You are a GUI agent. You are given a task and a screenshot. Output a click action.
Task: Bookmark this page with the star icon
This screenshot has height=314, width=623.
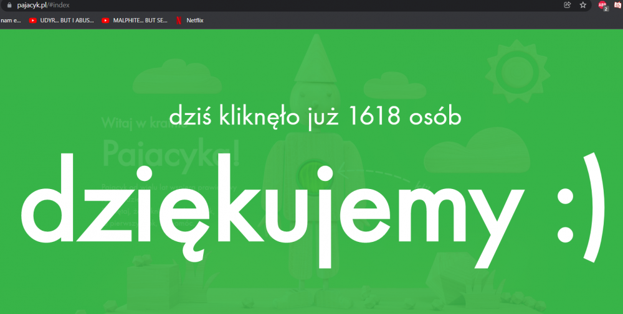(583, 5)
